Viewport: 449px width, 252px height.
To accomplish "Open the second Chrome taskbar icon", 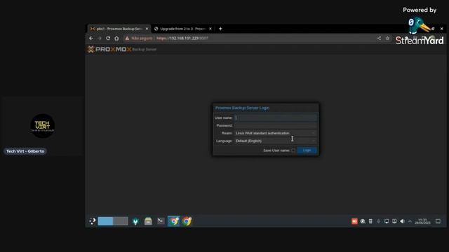I will [187, 221].
